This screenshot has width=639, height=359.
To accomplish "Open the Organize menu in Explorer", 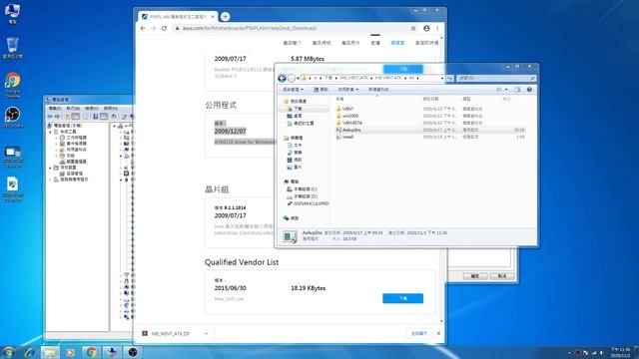I will click(293, 89).
